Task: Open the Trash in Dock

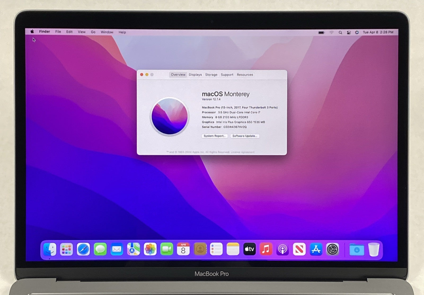Action: 374,249
